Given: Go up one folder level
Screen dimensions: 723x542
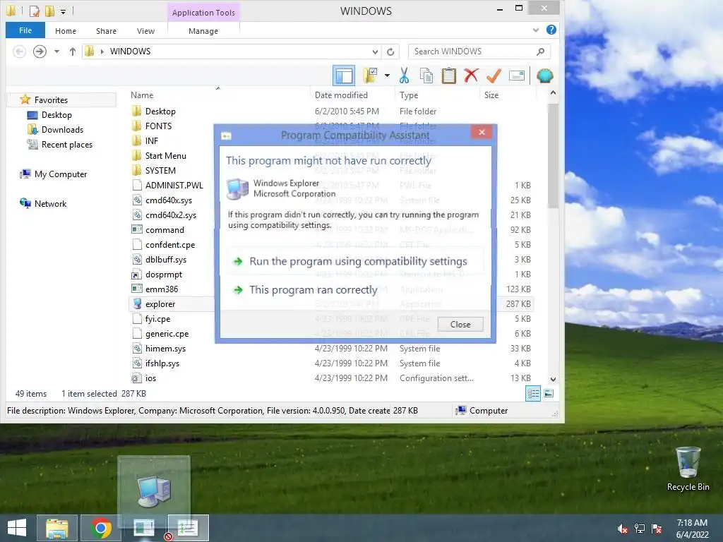Looking at the screenshot, I should [73, 52].
